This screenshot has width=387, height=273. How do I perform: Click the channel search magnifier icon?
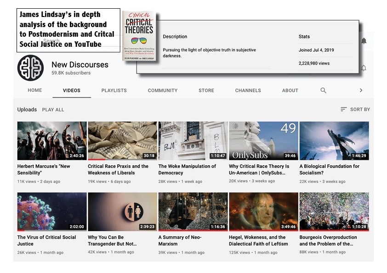323,90
